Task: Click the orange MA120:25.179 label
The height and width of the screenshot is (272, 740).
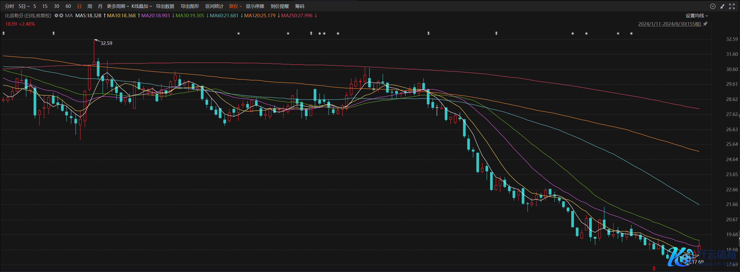Action: pos(260,15)
